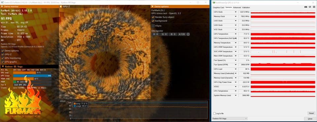317x122 pixels.
Task: Click GPU-Z title bar app icon
Action: tap(214, 2)
